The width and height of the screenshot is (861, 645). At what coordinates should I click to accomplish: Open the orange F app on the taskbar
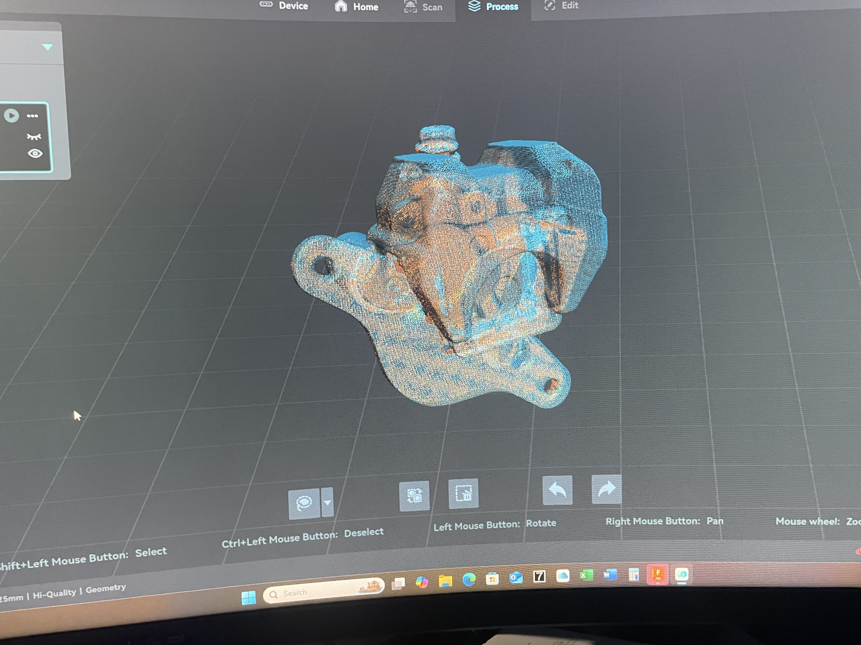click(x=658, y=574)
